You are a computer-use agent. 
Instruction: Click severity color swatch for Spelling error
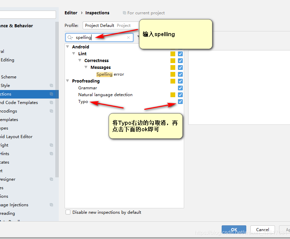pyautogui.click(x=173, y=74)
